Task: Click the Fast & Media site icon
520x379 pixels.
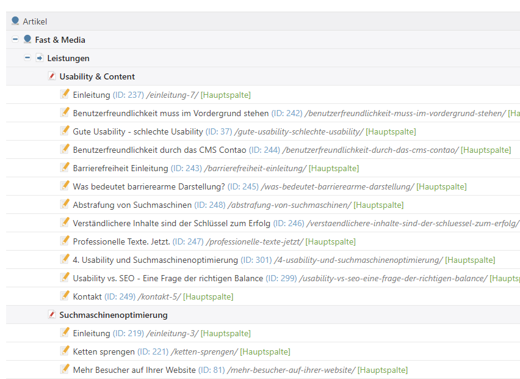Action: pyautogui.click(x=27, y=39)
